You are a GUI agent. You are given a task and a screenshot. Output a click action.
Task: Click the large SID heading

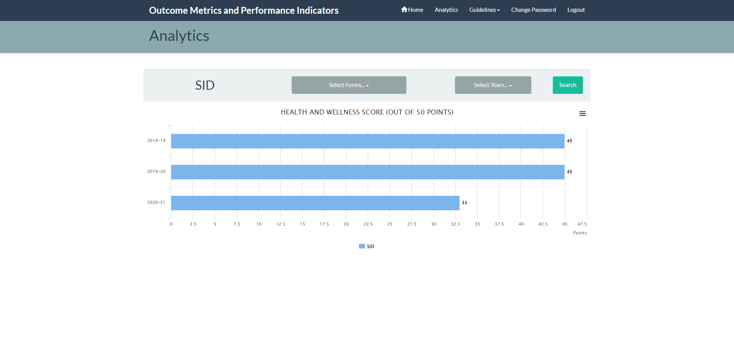click(205, 85)
